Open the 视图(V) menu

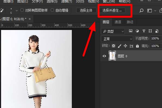point(93,1)
